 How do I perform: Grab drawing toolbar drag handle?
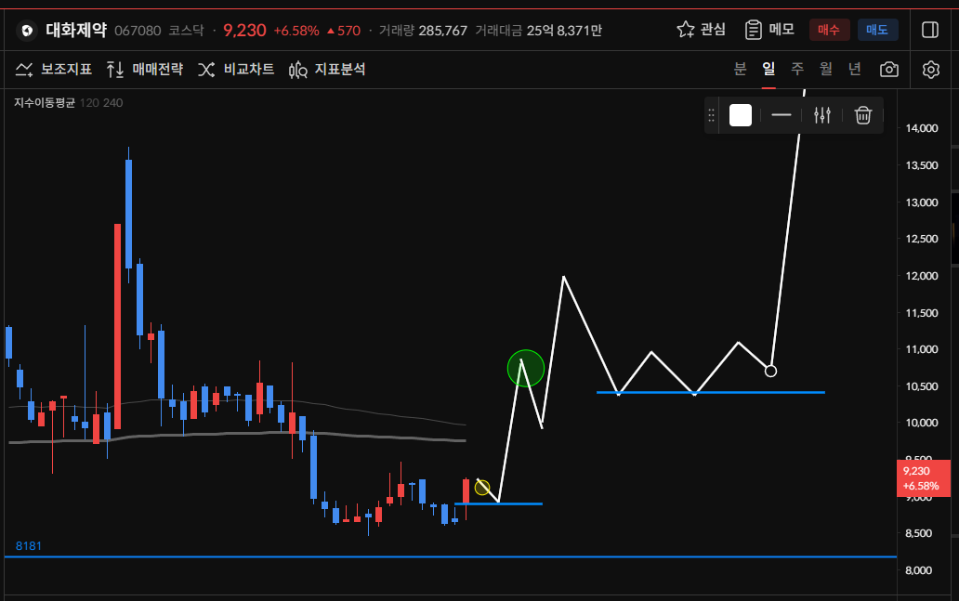click(711, 115)
